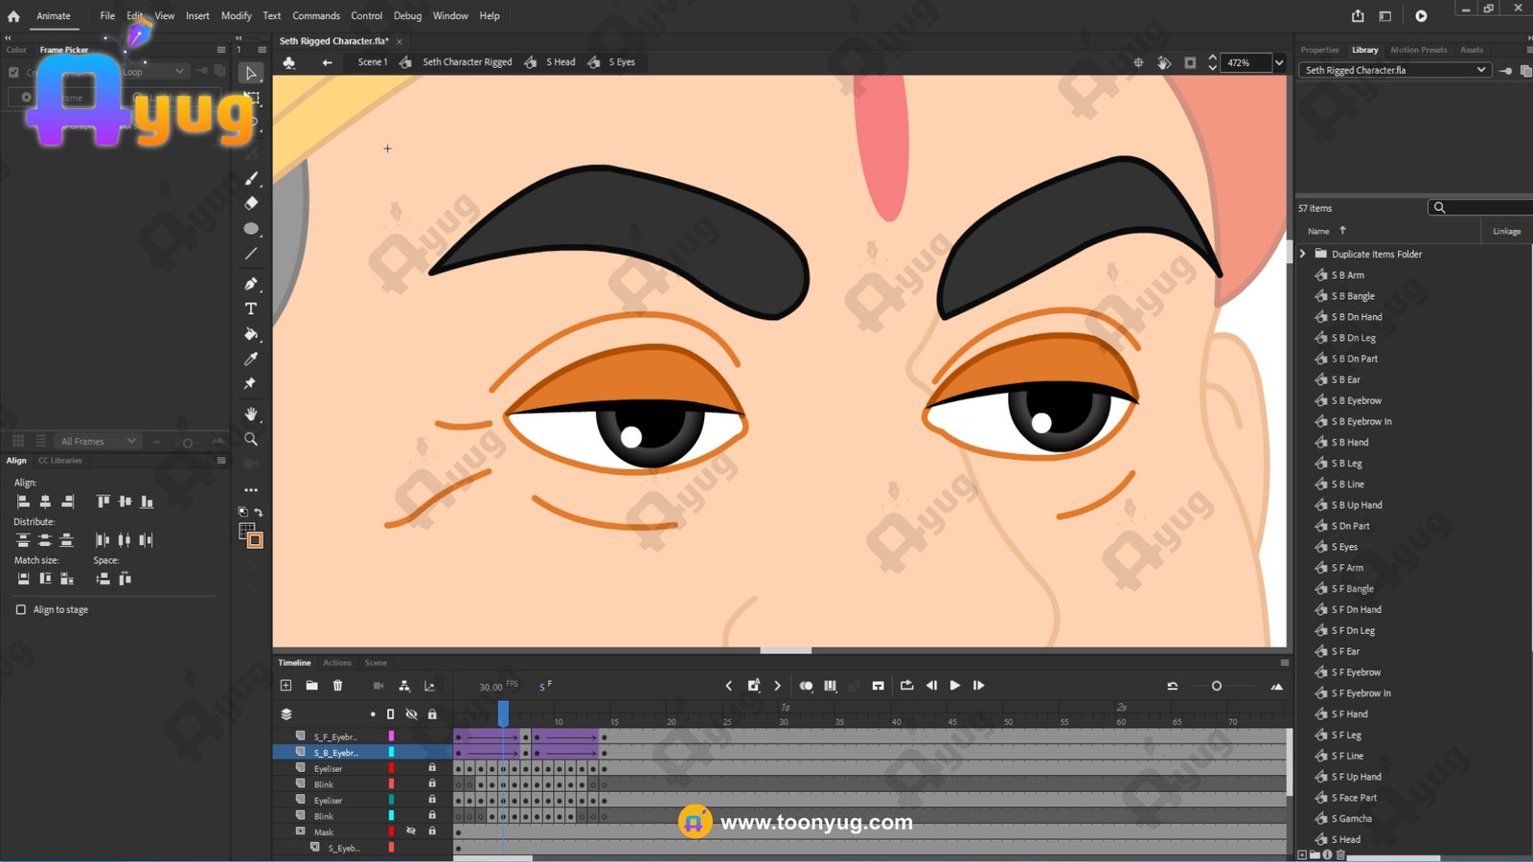Open the All Frames dropdown
Image resolution: width=1533 pixels, height=862 pixels.
click(99, 442)
